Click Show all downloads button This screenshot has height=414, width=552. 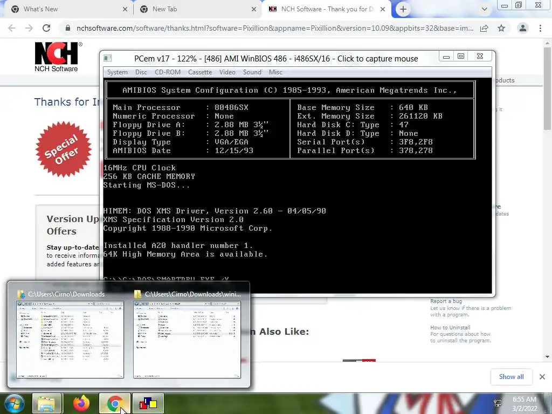click(x=511, y=377)
